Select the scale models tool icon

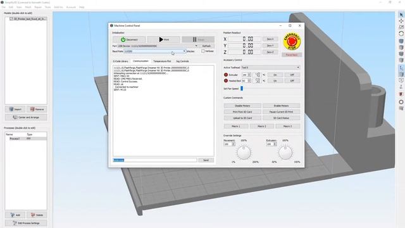point(401,27)
